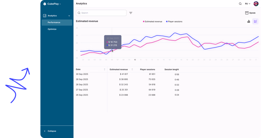The image size is (261, 138).
Task: Click the Player sessions column header
Action: 148,69
